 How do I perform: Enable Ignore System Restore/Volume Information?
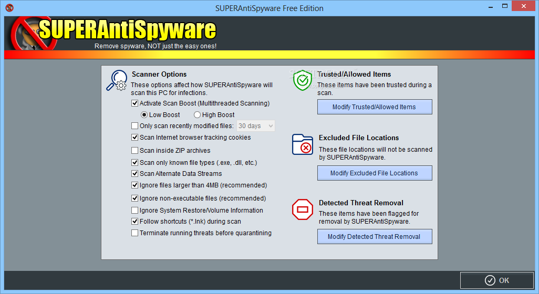134,210
